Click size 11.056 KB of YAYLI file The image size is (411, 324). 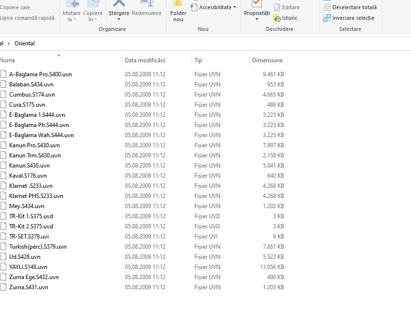tap(272, 267)
